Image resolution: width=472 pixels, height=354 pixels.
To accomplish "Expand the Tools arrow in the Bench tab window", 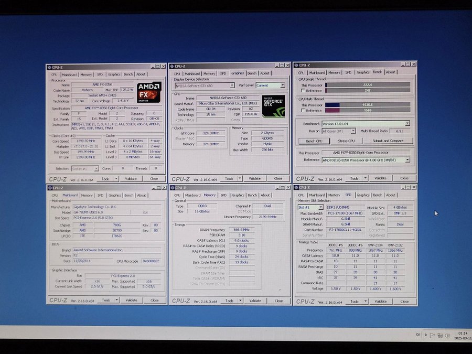I will click(365, 178).
